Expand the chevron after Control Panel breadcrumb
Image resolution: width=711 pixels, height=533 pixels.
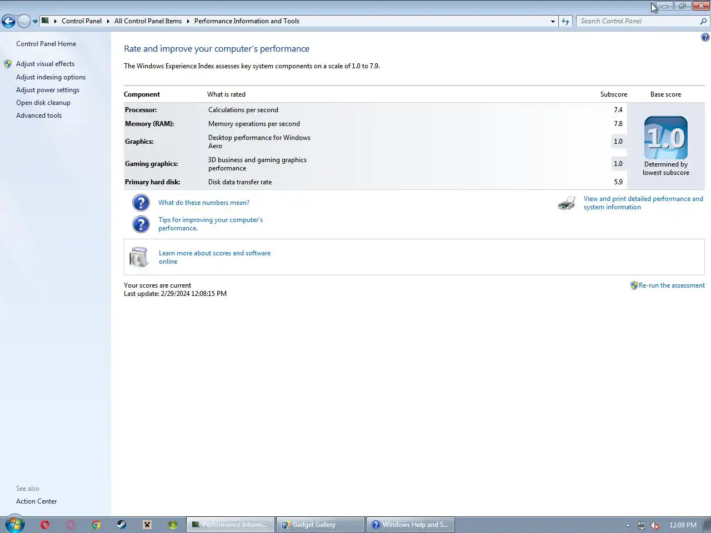point(108,21)
